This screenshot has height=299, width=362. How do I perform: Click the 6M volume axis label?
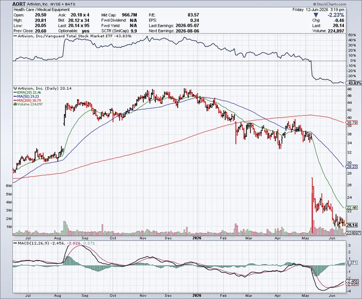(x=9, y=186)
